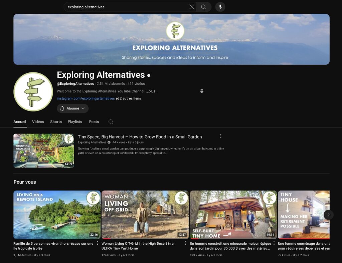The height and width of the screenshot is (263, 342).
Task: Expand channel description with '...plus'
Action: click(x=151, y=91)
